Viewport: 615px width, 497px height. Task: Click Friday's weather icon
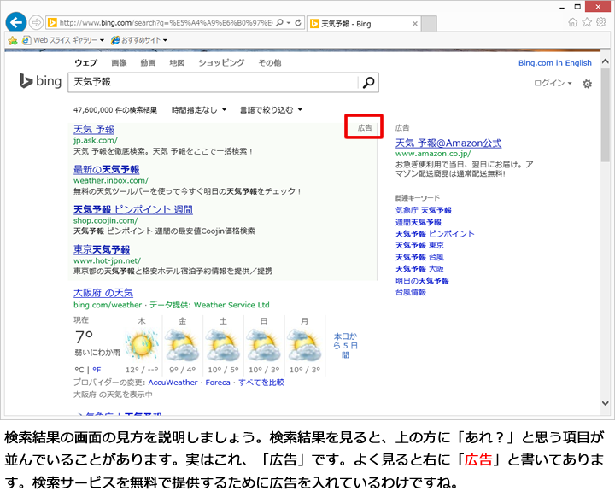click(182, 344)
